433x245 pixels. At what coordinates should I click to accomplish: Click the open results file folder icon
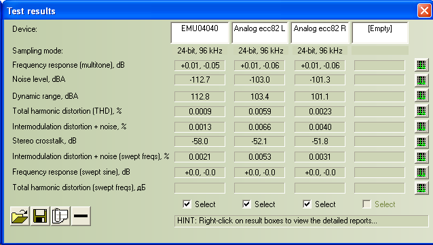click(x=20, y=216)
